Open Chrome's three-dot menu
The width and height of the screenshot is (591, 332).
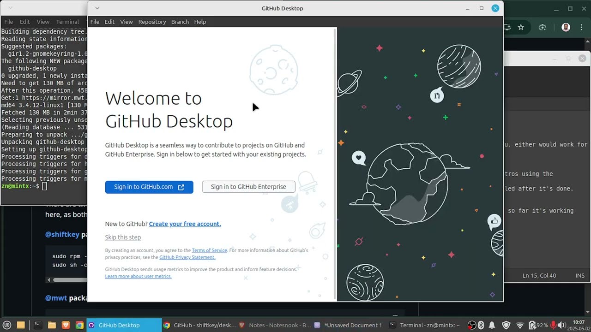click(x=582, y=27)
